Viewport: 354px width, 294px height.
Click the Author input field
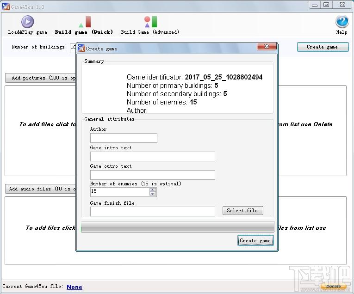click(x=124, y=138)
